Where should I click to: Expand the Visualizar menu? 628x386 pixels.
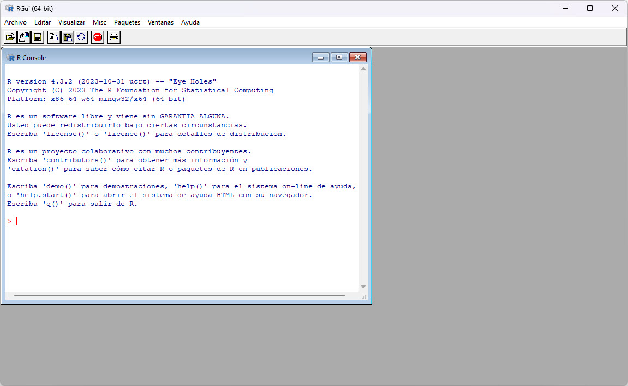click(71, 22)
